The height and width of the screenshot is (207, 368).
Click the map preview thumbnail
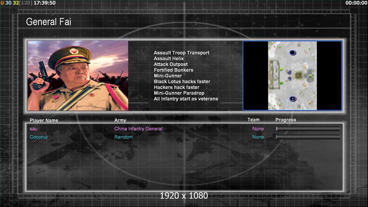pyautogui.click(x=292, y=76)
